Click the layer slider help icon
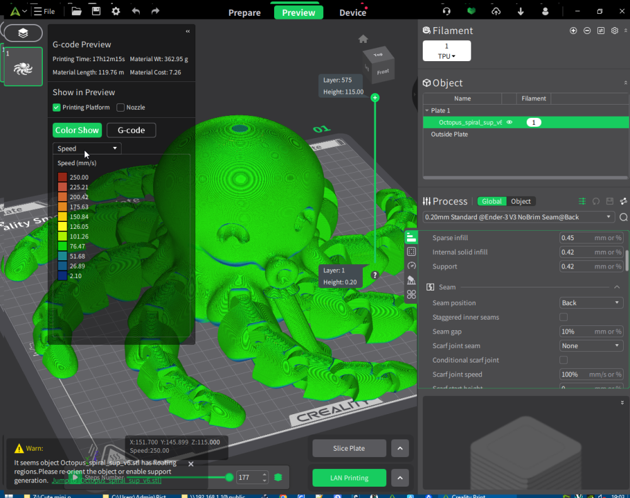 coord(374,275)
